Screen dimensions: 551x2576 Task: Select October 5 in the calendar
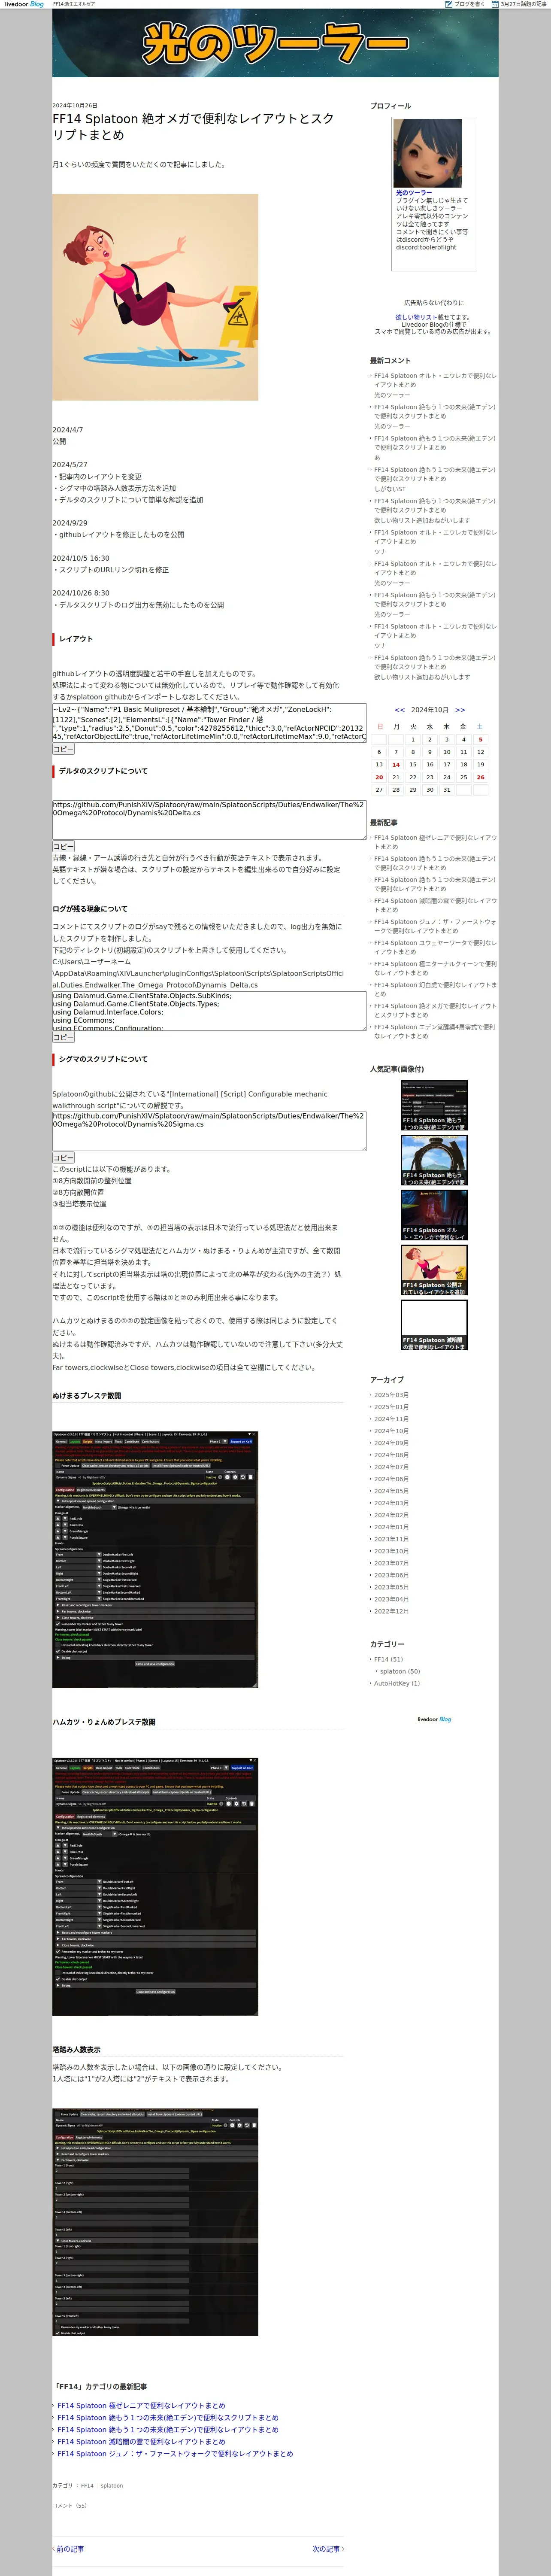click(x=480, y=740)
